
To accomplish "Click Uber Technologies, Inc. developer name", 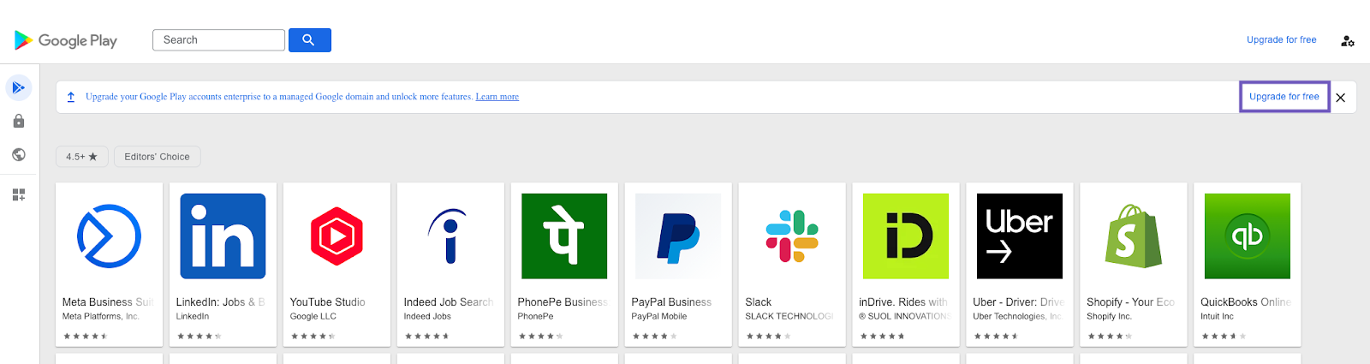I will [x=1017, y=316].
